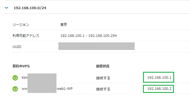The height and width of the screenshot is (104, 190).
Task: Click 接続する for the kbn VPS
Action: (x=103, y=78)
